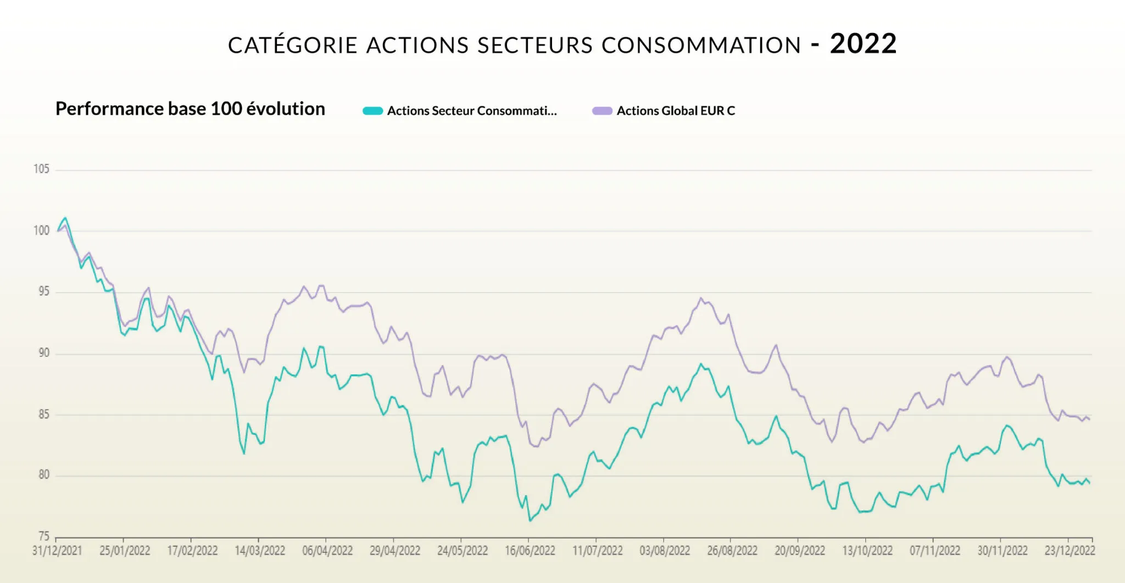Select the 31/12/2021 date on the axis

pos(57,551)
